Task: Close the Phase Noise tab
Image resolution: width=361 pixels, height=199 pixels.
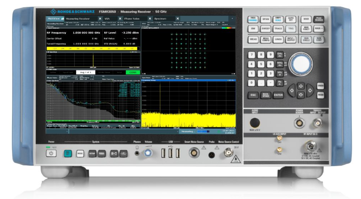Action: click(150, 19)
